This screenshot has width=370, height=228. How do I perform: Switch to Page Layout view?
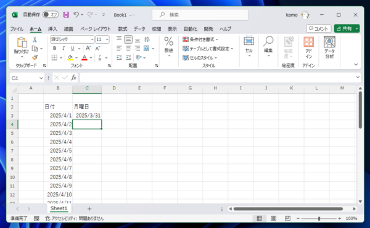pyautogui.click(x=273, y=218)
